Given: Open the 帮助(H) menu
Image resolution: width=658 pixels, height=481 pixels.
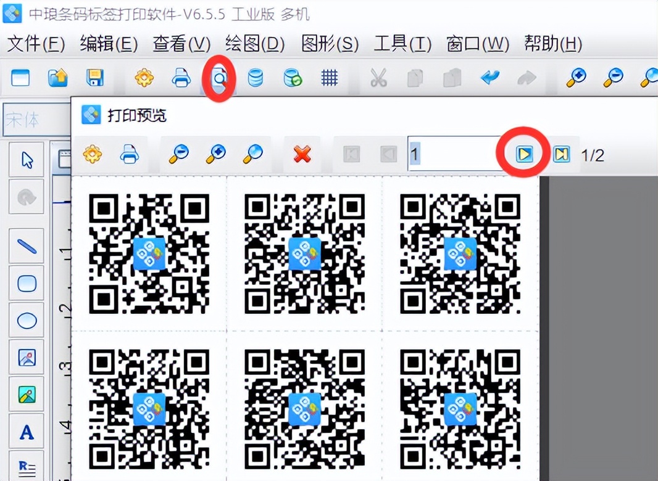Looking at the screenshot, I should coord(553,44).
